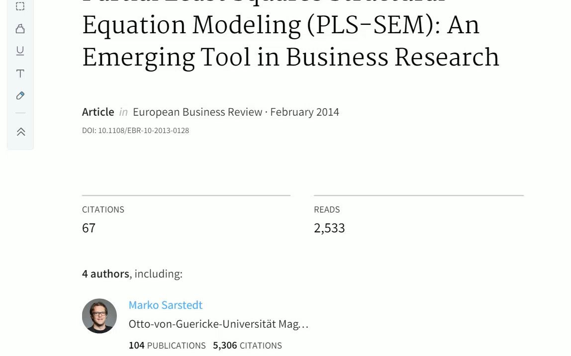The image size is (571, 356).
Task: Click the bold 'Article' type label
Action: (98, 112)
